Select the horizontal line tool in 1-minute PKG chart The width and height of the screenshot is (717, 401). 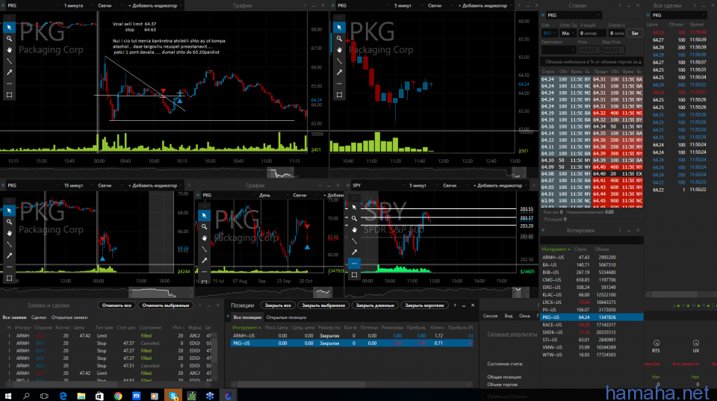(9, 84)
